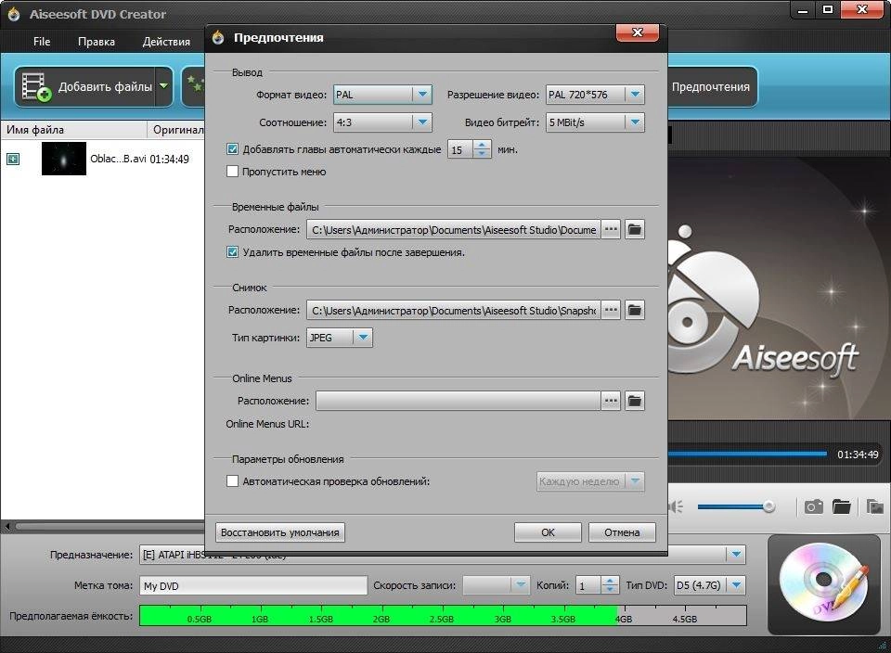Expand the Add files dropdown arrow
Image resolution: width=891 pixels, height=653 pixels.
(x=163, y=86)
